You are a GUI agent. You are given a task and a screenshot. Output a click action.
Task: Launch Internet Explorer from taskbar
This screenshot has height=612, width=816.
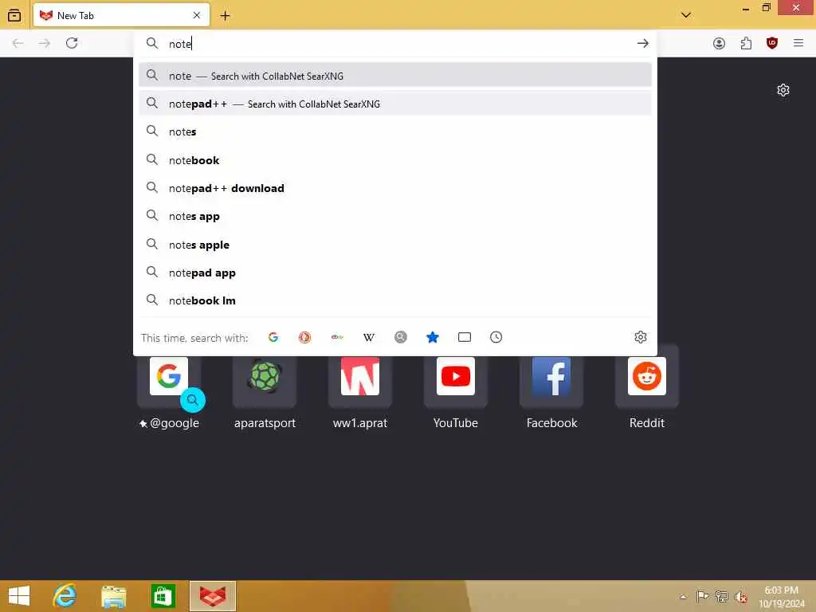[65, 596]
